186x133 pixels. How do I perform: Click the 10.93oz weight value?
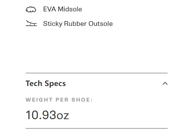47,115
